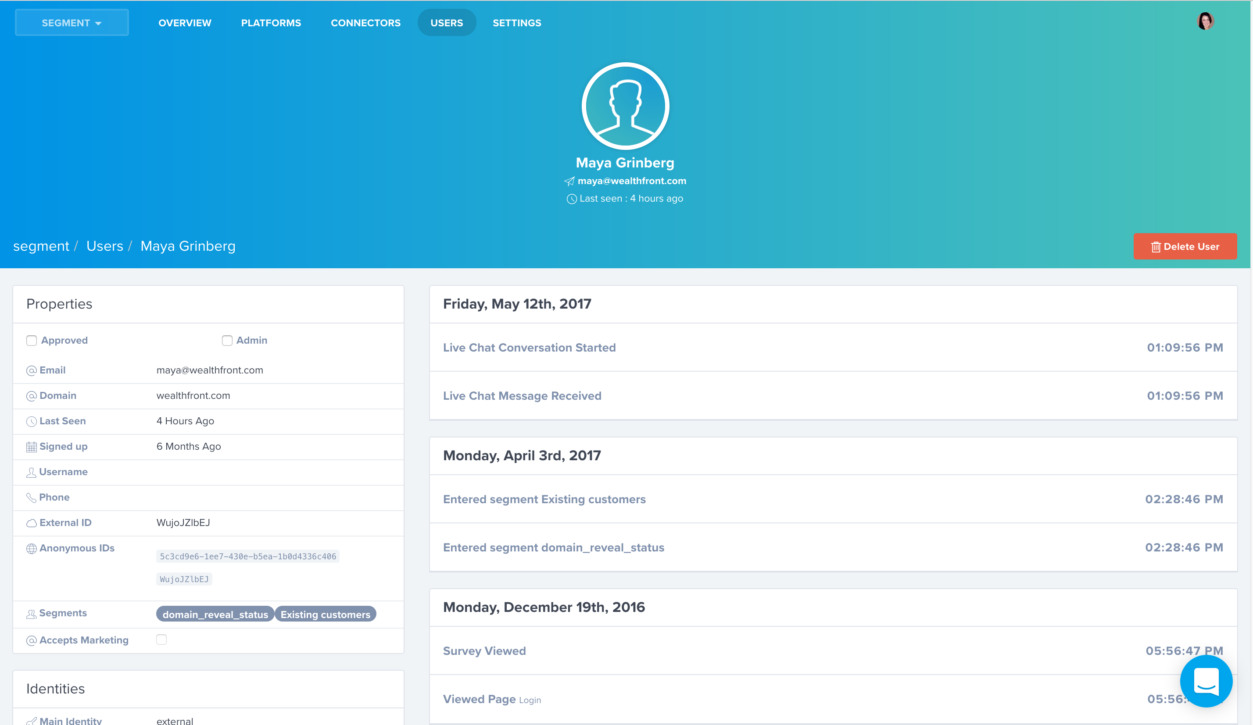Open the SEGMENT dropdown menu
Screen dimensions: 1253x725
point(72,23)
